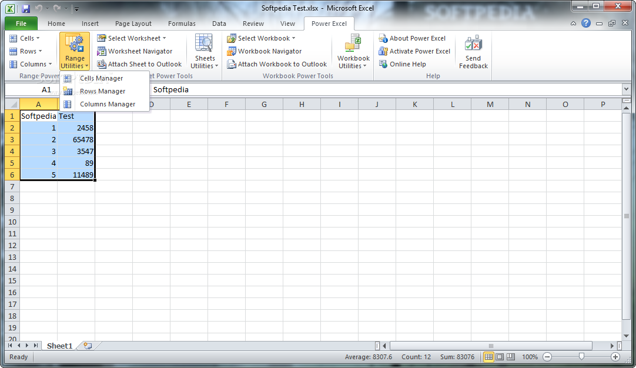Select row header 7
This screenshot has height=368, width=636.
12,186
